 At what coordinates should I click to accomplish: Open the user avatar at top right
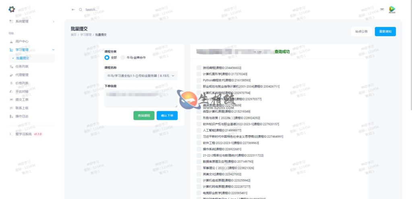(x=392, y=10)
